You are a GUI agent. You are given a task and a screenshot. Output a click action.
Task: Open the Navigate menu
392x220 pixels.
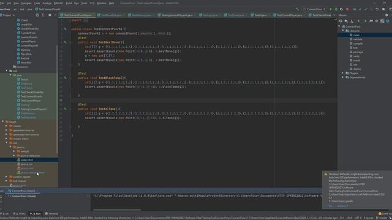26,3
